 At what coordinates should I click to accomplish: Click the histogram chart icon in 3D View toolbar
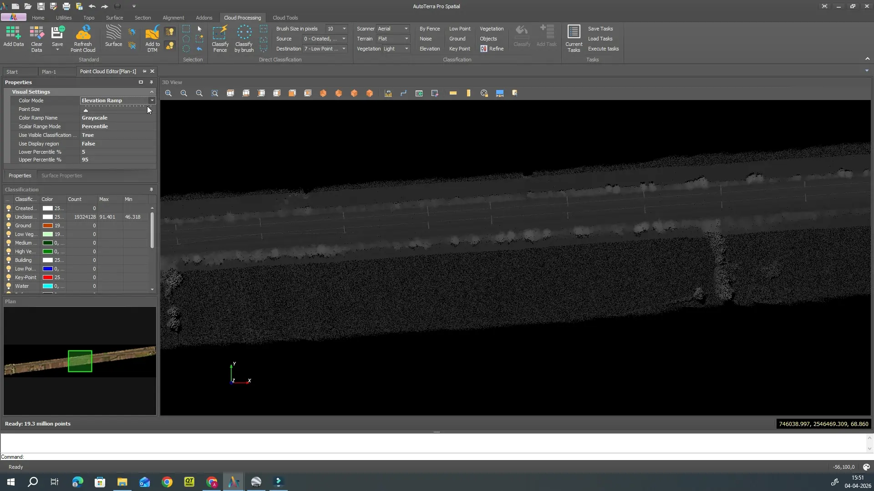pos(388,93)
